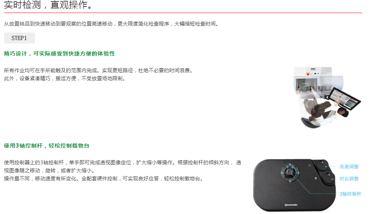Click the operator workstation top-view image
Viewport: 376px width, 214px height.
(x=327, y=97)
